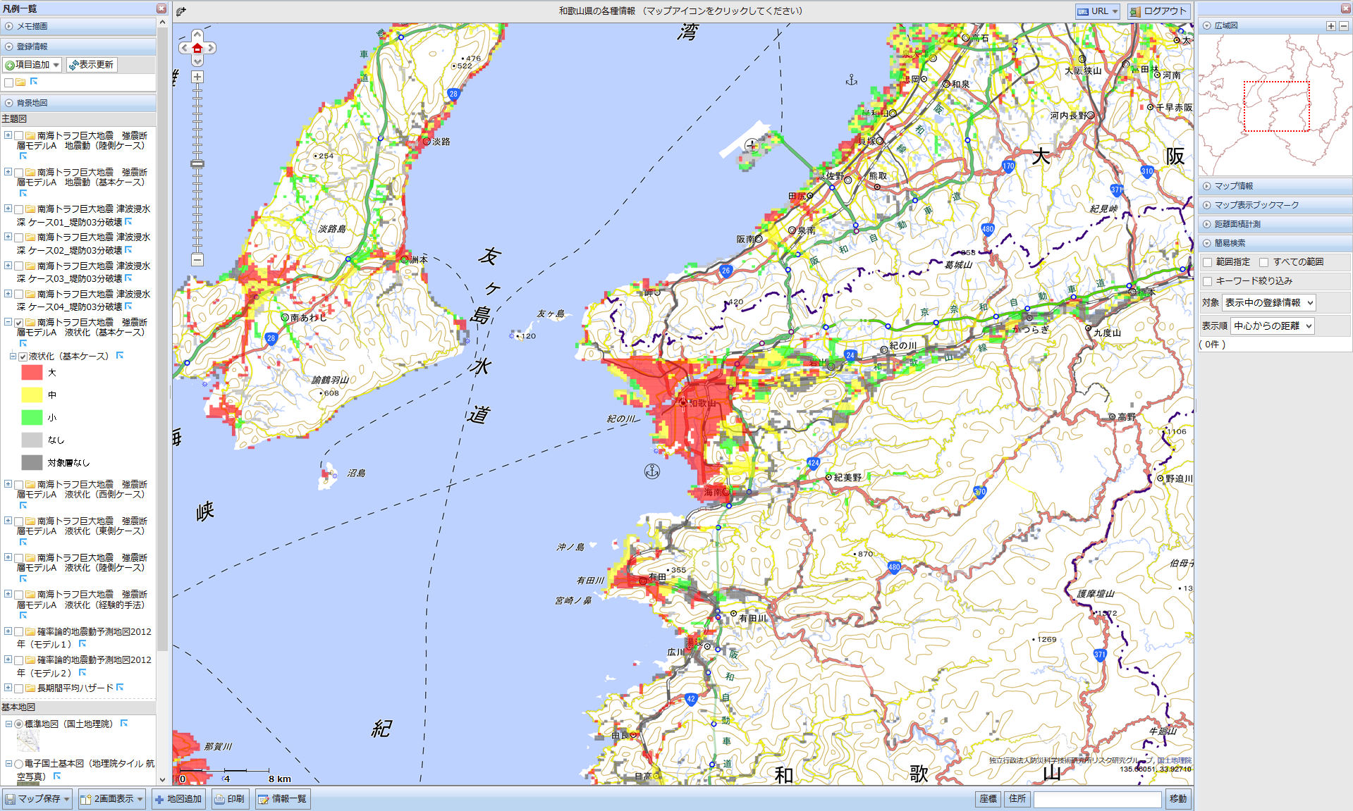The height and width of the screenshot is (811, 1353).
Task: Expand the 長期間平均ハザード tree node
Action: (8, 688)
